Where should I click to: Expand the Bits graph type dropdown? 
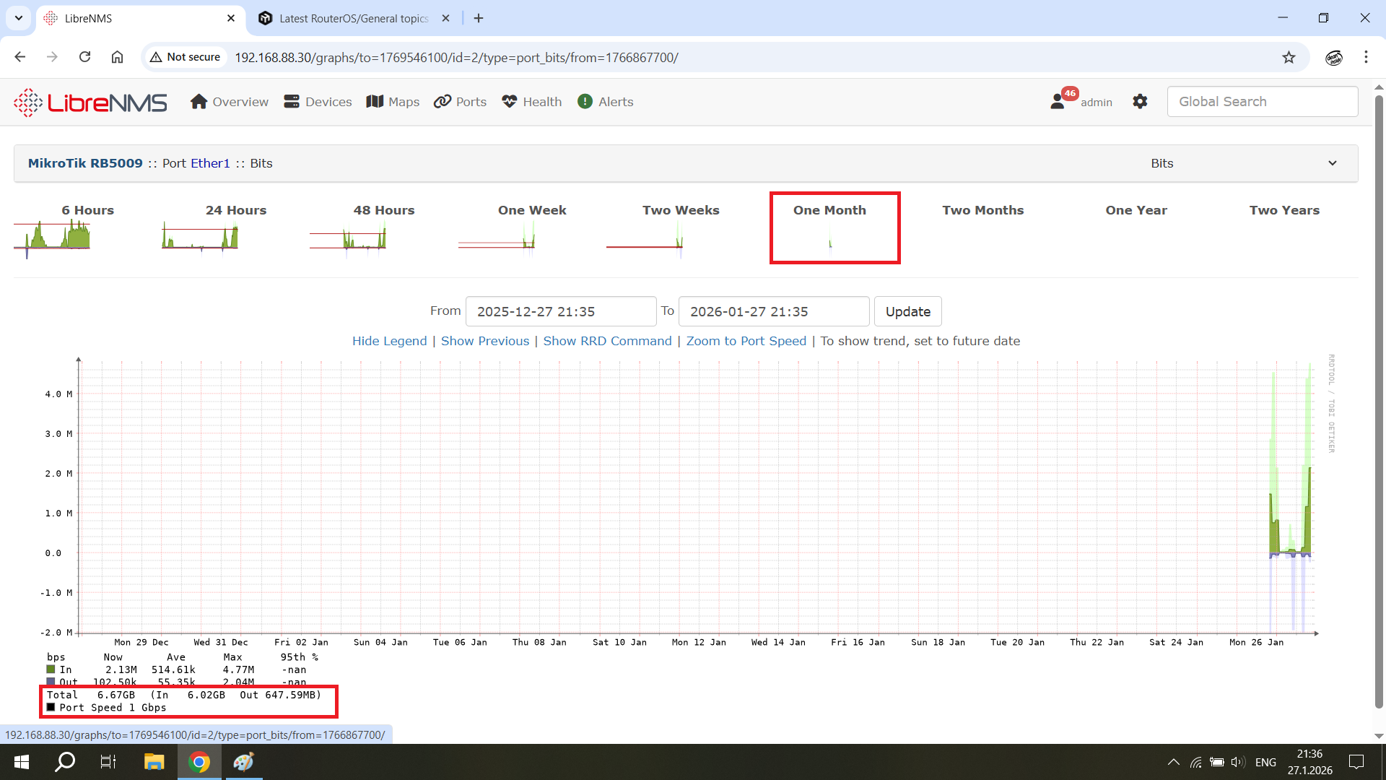(x=1332, y=163)
